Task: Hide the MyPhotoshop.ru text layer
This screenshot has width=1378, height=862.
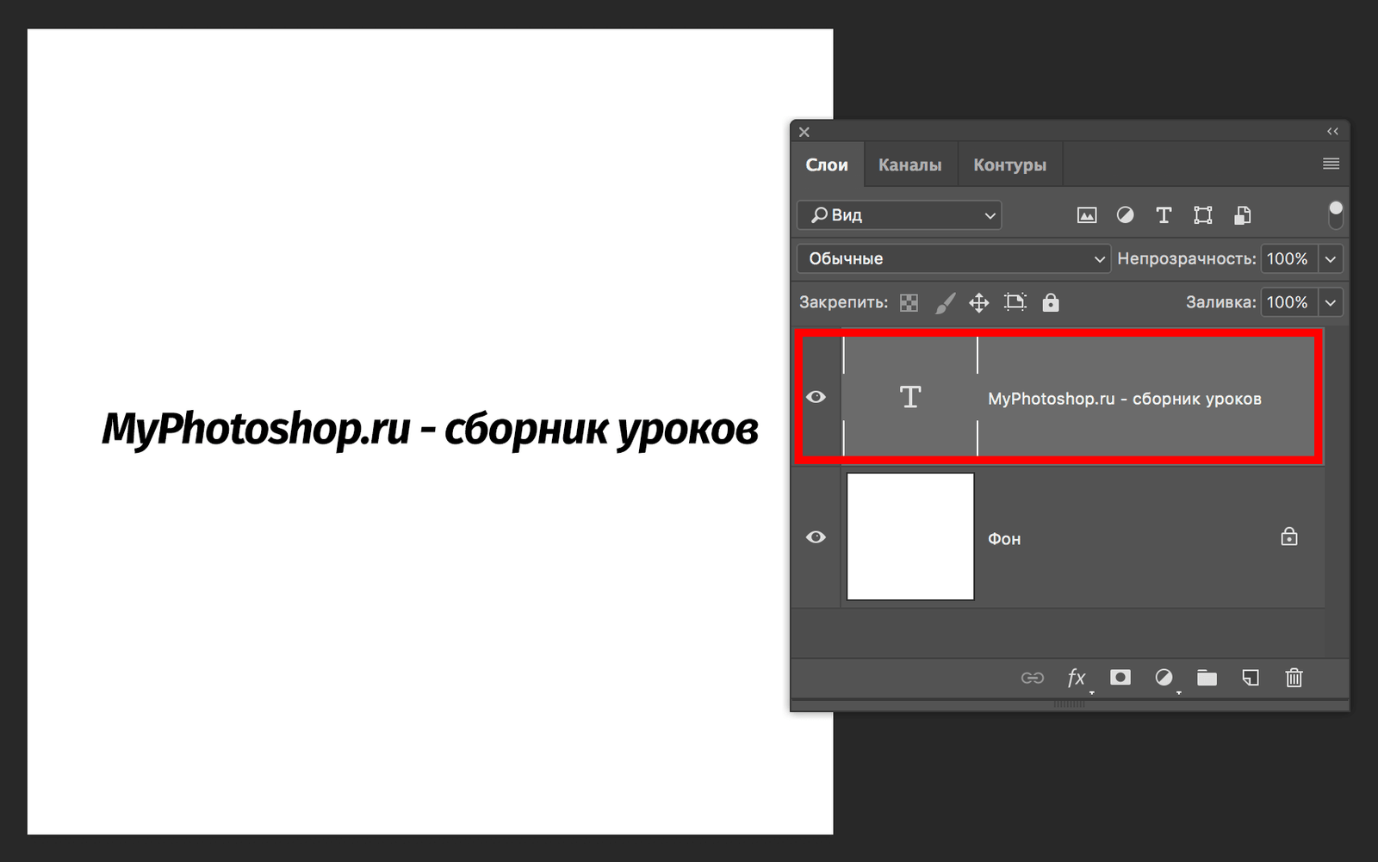Action: (816, 397)
